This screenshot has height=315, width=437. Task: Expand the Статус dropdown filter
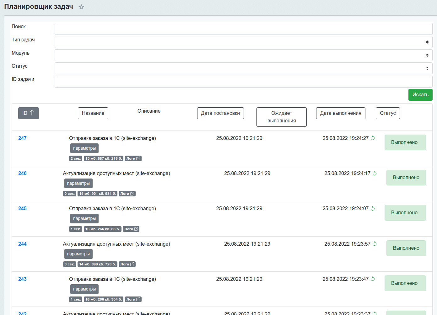tap(243, 68)
